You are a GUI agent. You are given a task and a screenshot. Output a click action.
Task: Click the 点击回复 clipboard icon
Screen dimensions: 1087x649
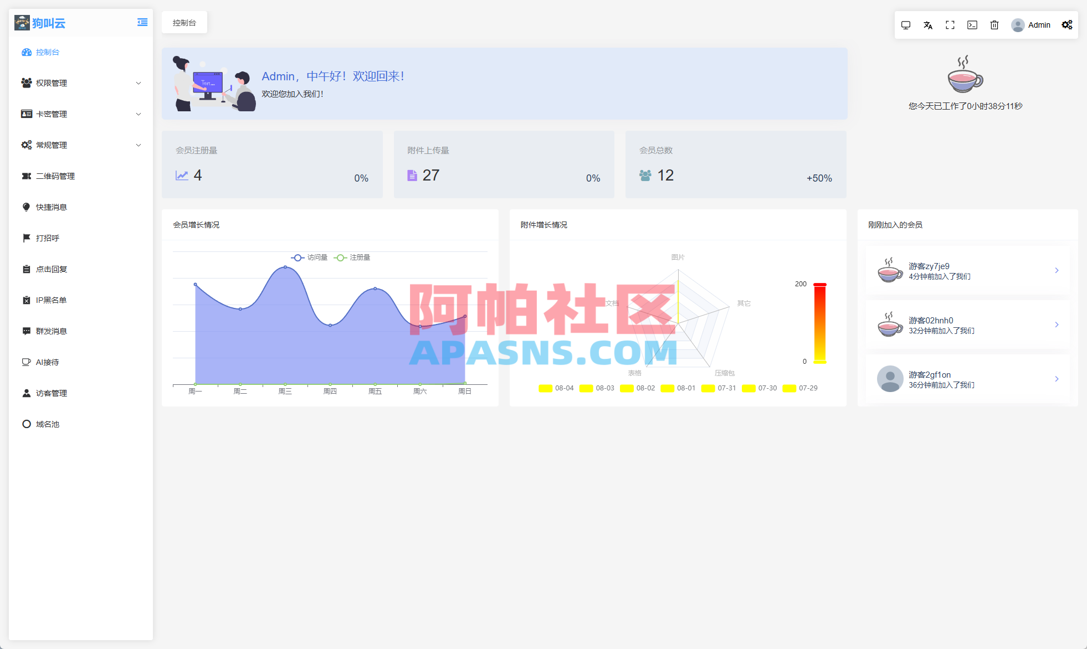[26, 269]
